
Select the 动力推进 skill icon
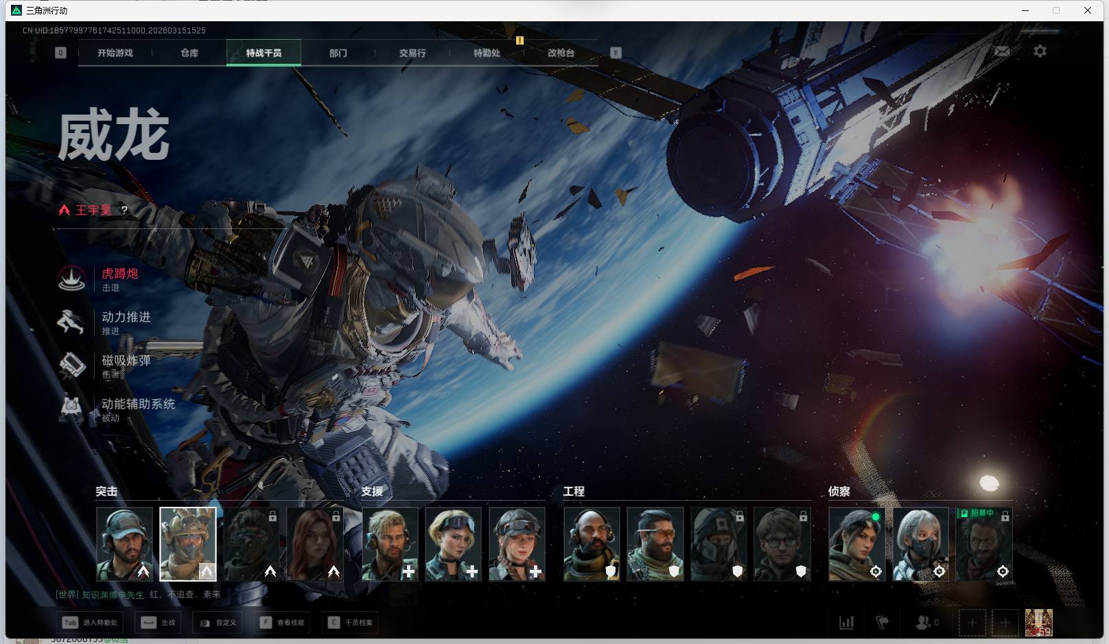71,322
